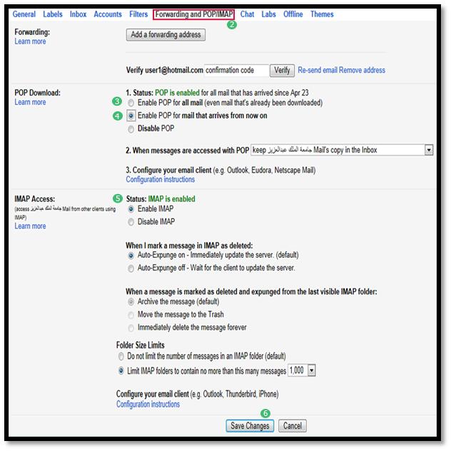This screenshot has height=451, width=451.
Task: Choose Do not limit IMAP folder messages
Action: [x=121, y=356]
